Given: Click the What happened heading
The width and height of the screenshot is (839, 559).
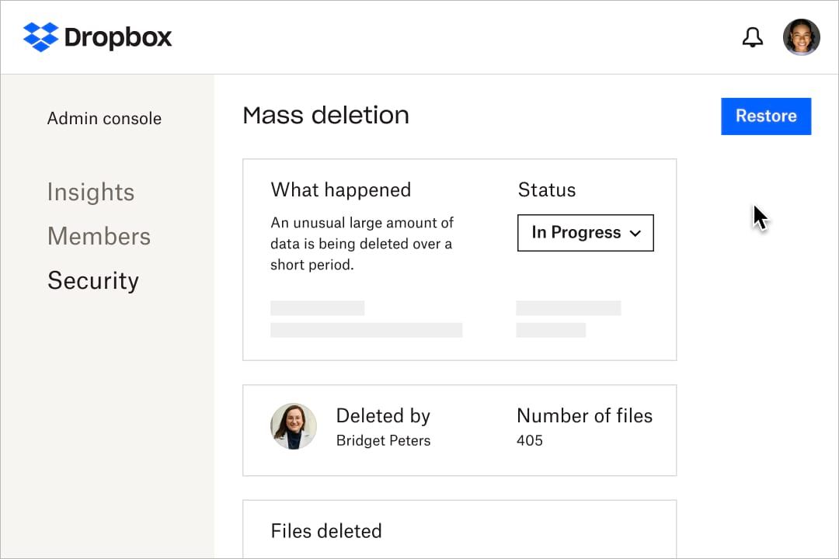Looking at the screenshot, I should (340, 190).
